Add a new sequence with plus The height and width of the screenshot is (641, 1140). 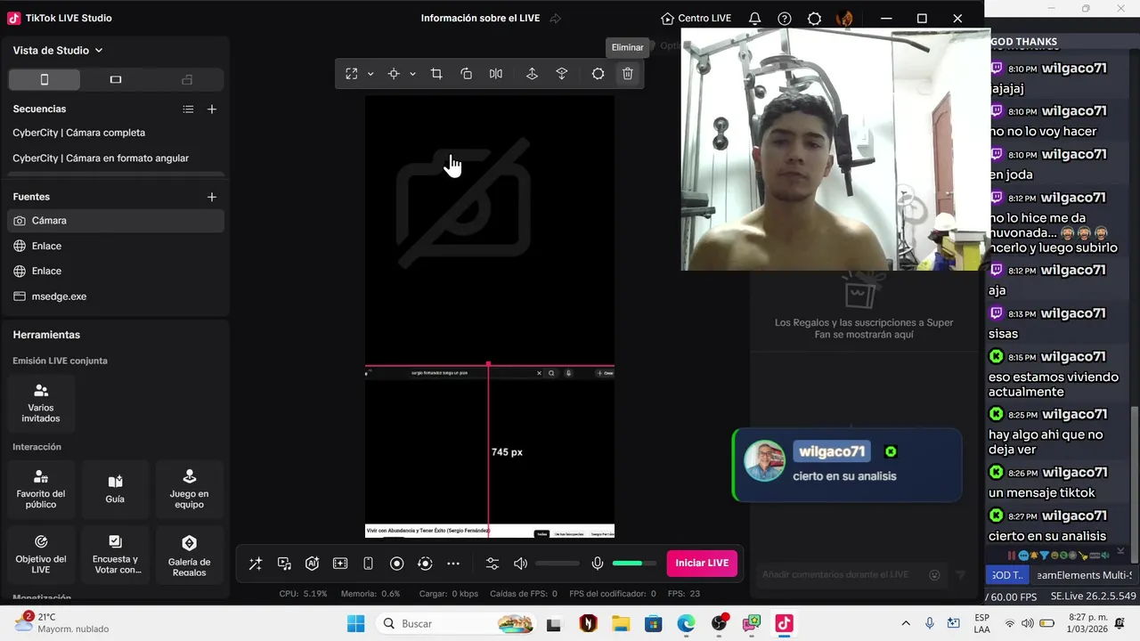[212, 110]
